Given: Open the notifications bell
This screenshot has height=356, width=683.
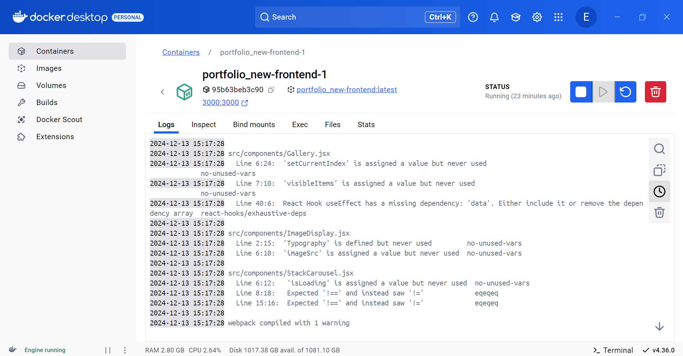Looking at the screenshot, I should [494, 17].
